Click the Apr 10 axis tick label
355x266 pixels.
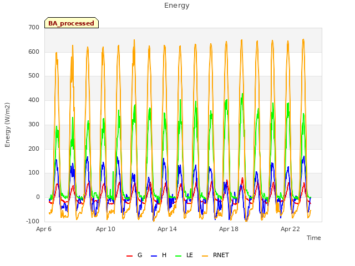[105, 229]
